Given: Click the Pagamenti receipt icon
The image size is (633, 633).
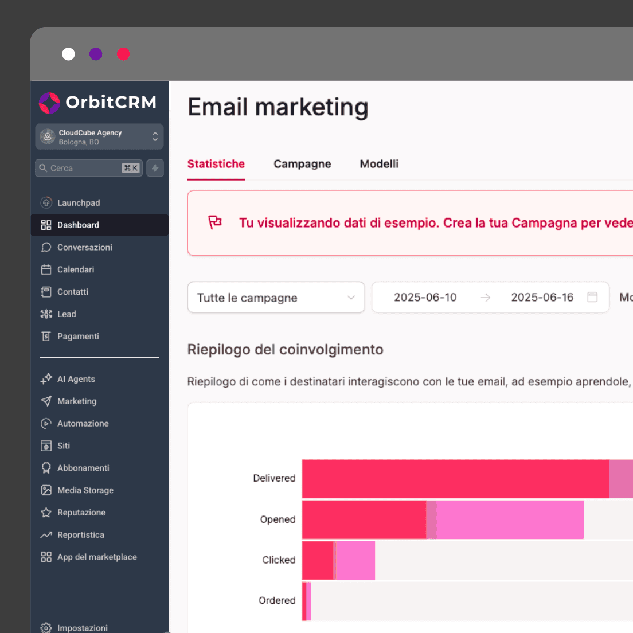Looking at the screenshot, I should coord(46,336).
